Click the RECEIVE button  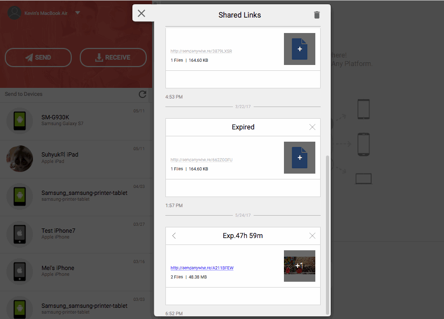tap(113, 58)
